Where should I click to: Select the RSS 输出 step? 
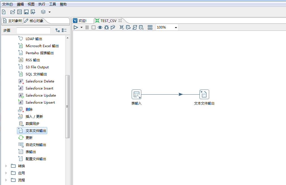coord(29,60)
